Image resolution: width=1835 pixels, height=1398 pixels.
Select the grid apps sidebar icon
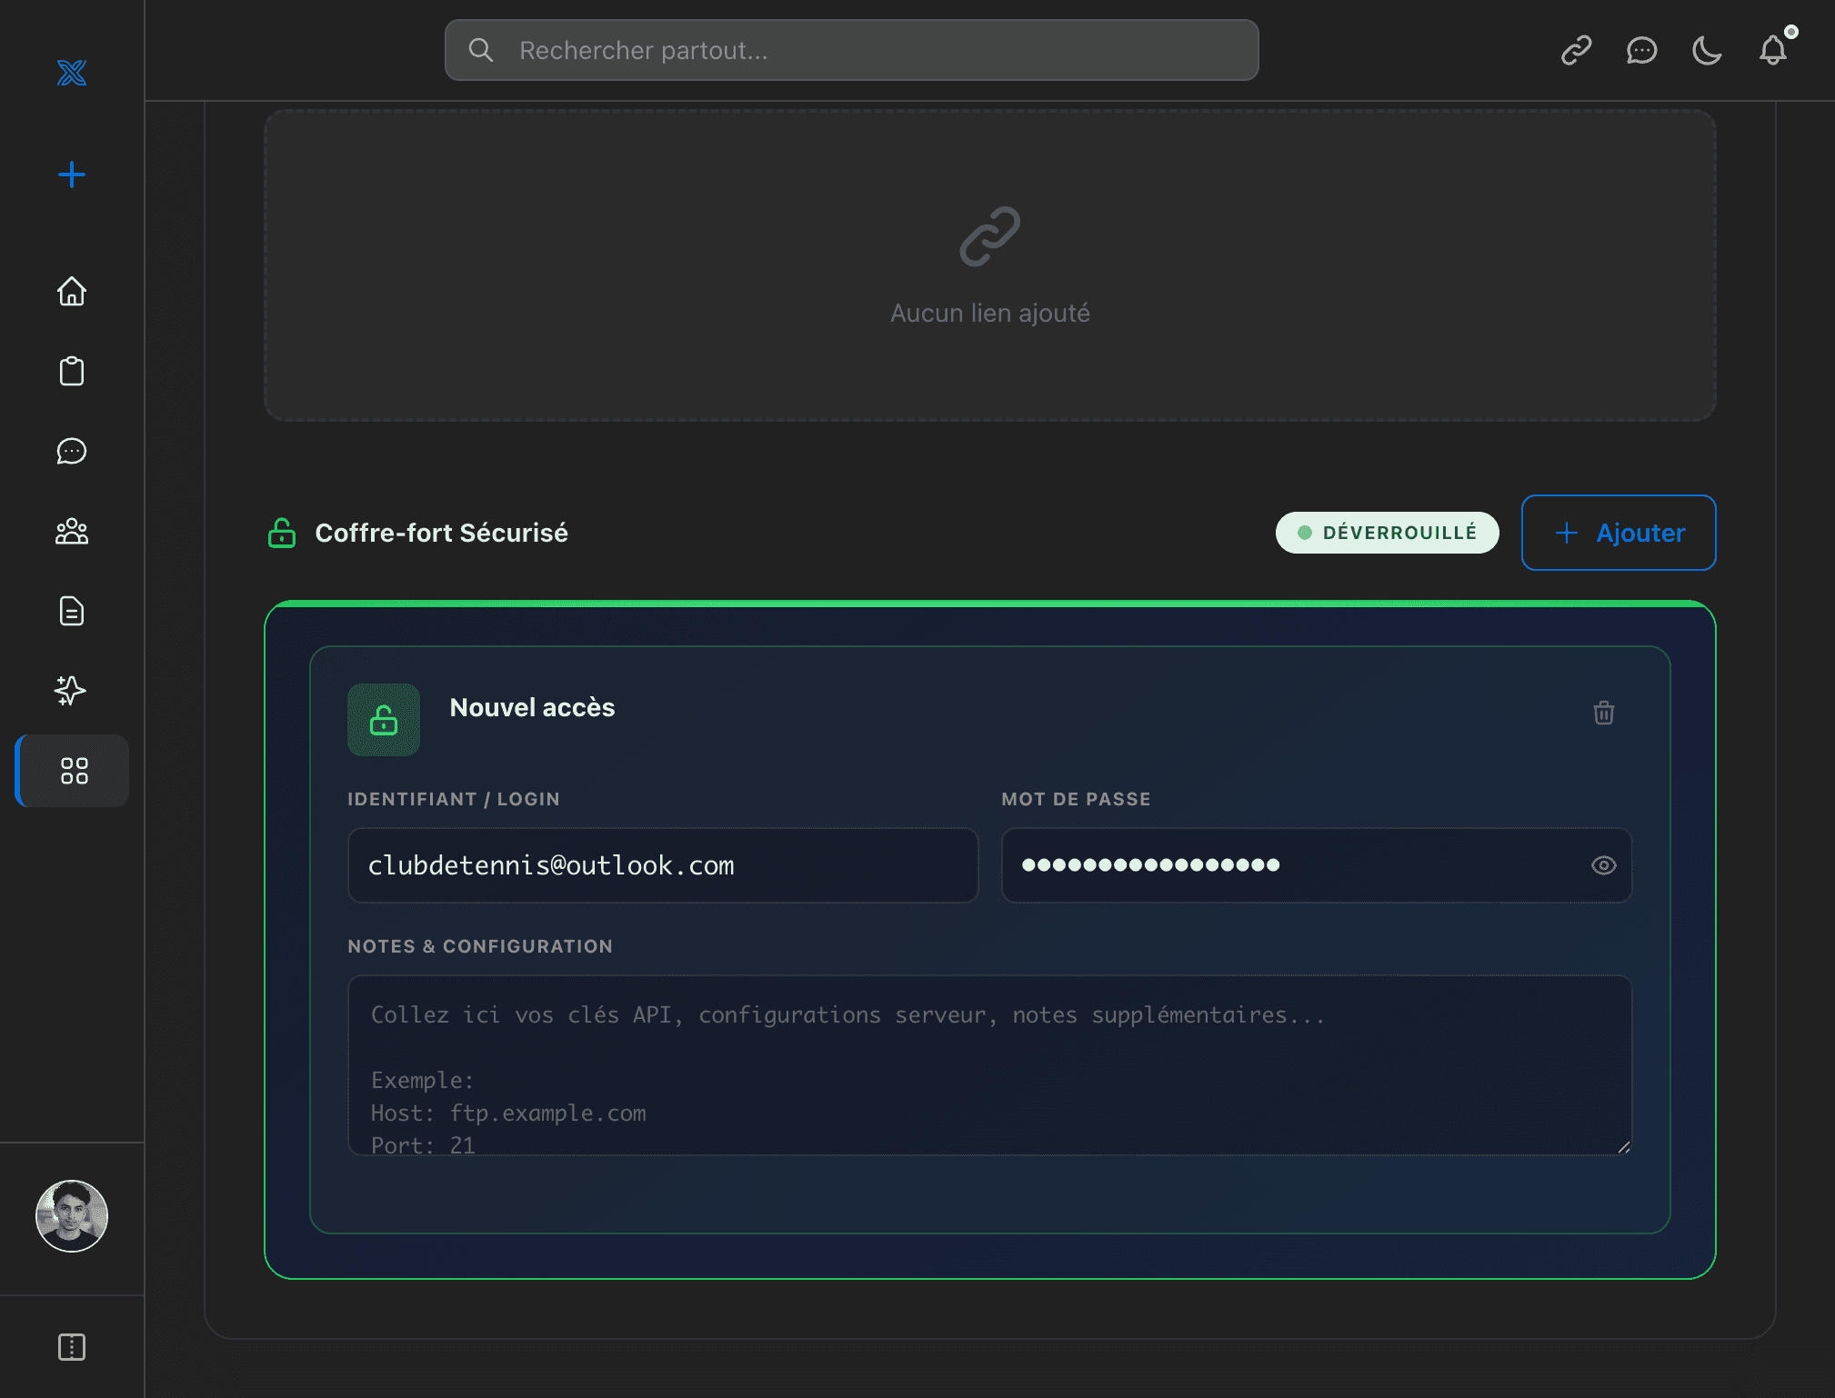[x=74, y=771]
